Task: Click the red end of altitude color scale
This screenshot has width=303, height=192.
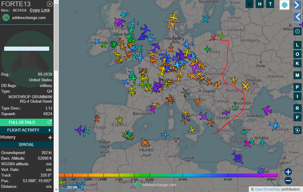Action: point(61,175)
